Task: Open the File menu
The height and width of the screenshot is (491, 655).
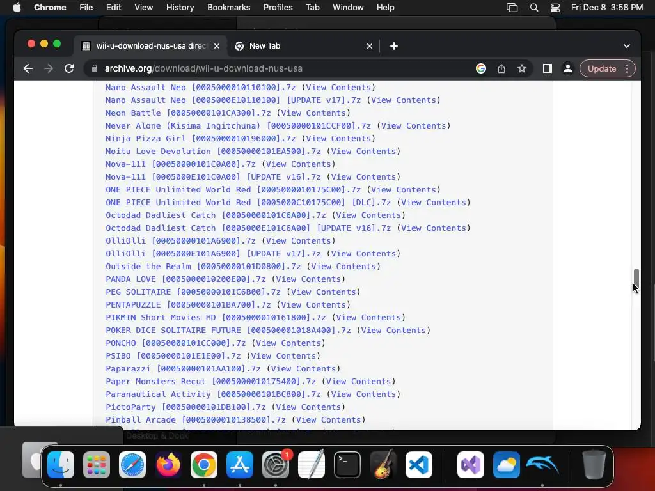Action: tap(86, 8)
